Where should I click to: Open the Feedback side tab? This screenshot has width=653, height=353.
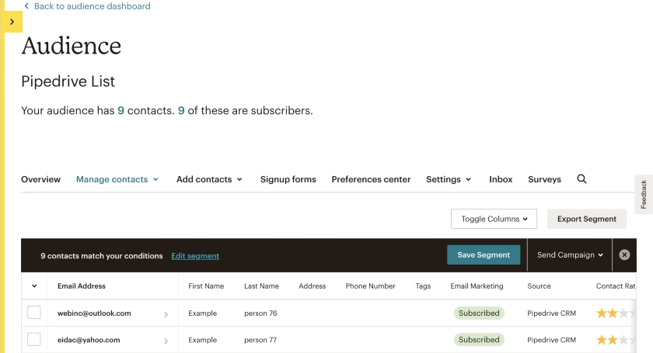[x=644, y=194]
